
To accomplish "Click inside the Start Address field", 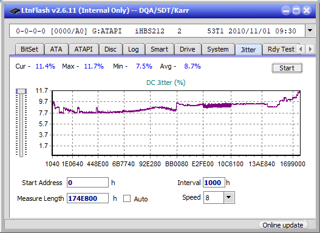I will click(88, 183).
